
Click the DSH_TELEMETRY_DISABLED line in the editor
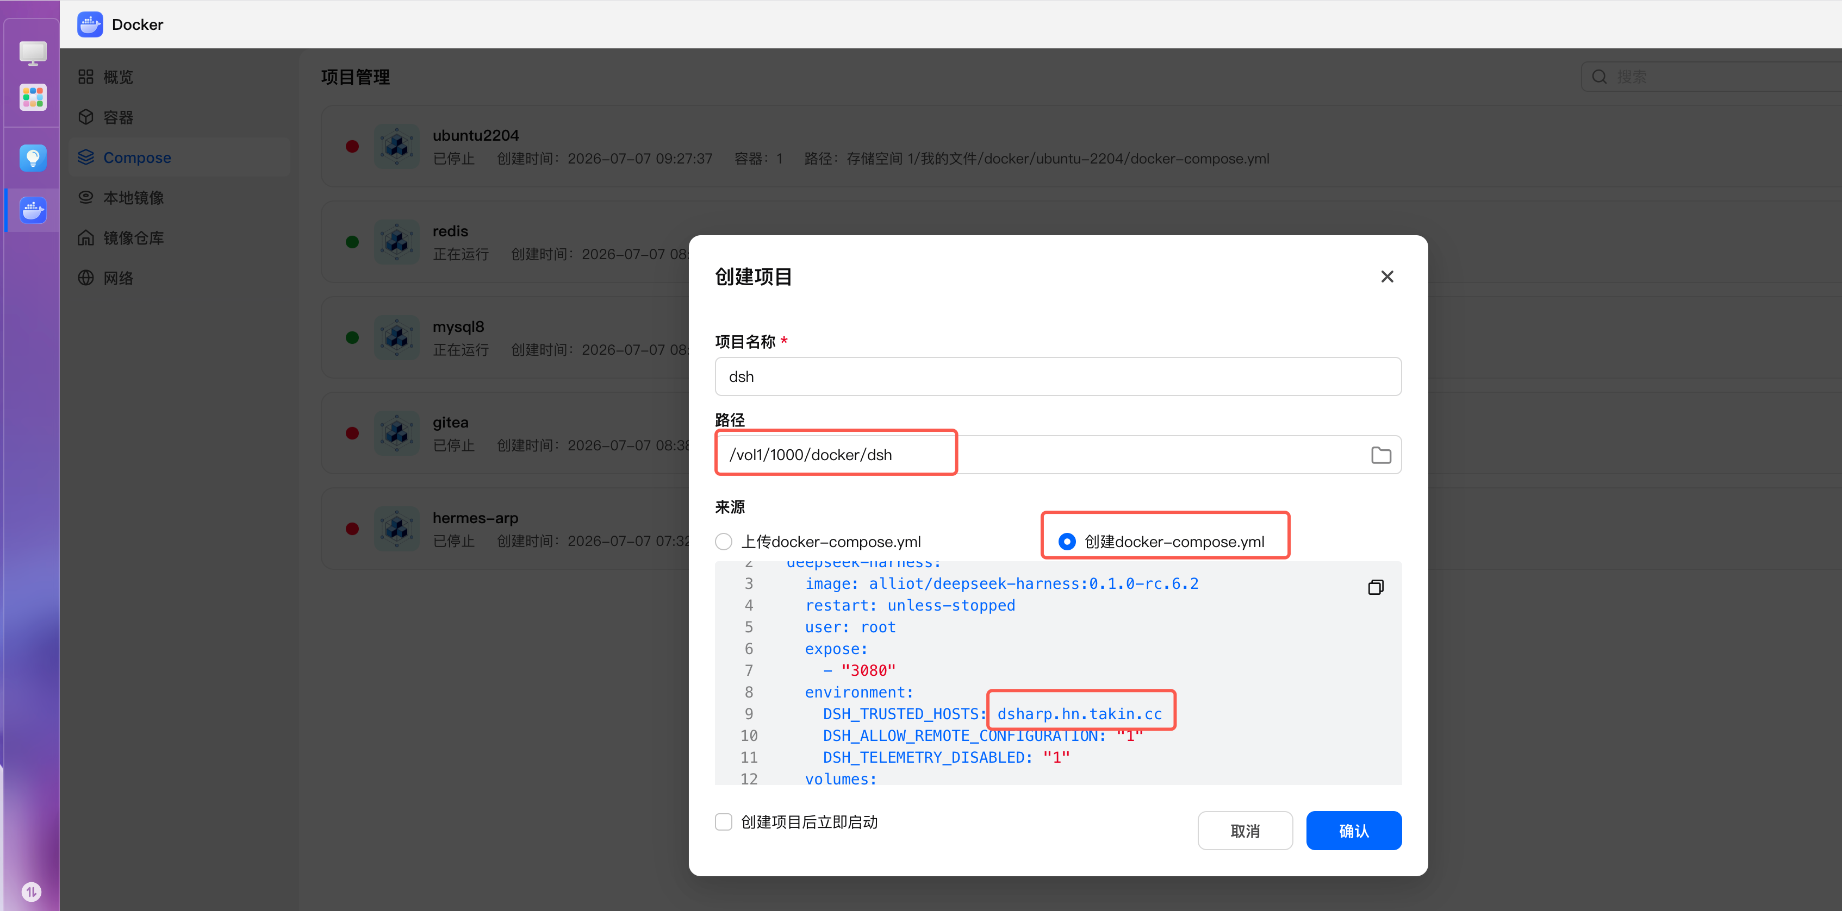coord(946,757)
